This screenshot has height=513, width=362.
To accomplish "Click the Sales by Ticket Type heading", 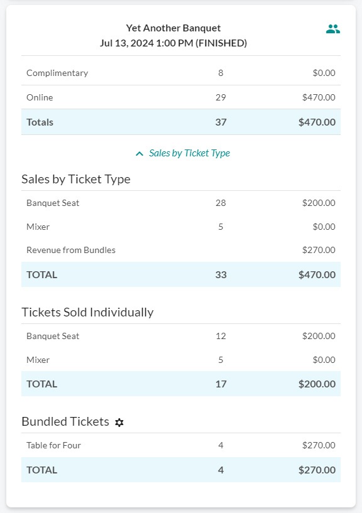I will click(76, 180).
